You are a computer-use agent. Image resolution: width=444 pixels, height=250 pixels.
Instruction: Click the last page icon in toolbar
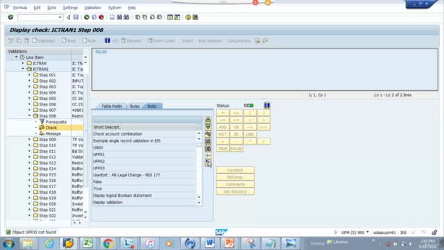pos(159,17)
